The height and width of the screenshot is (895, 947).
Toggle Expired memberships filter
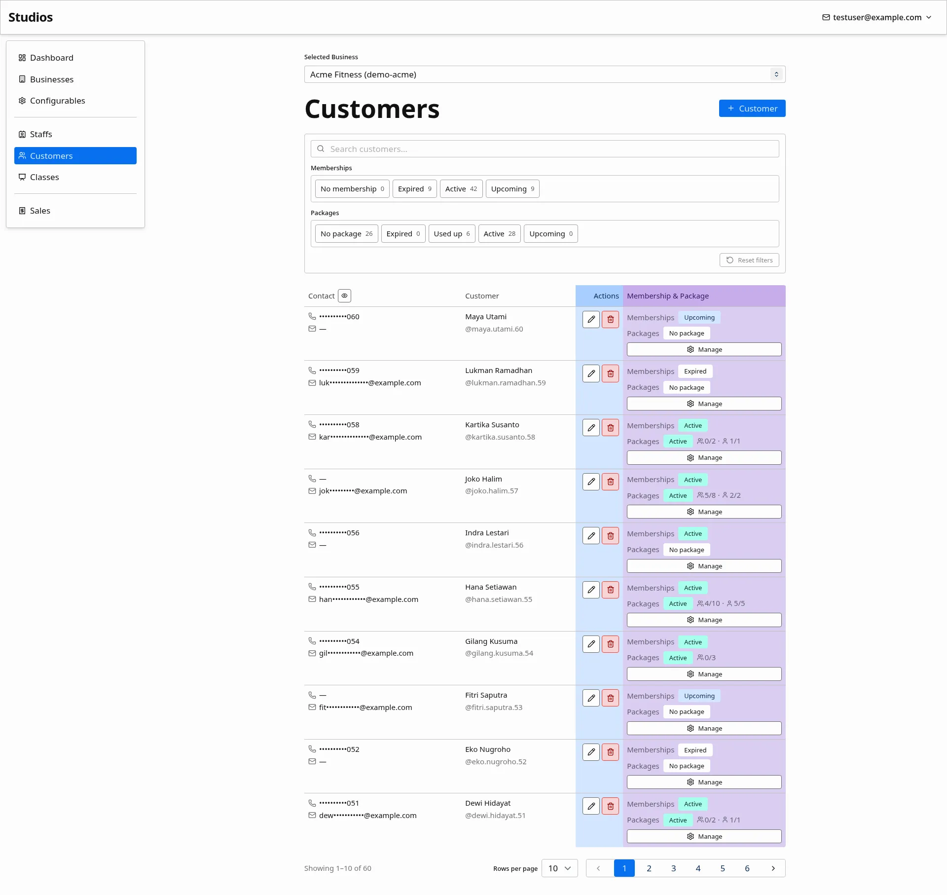click(414, 188)
